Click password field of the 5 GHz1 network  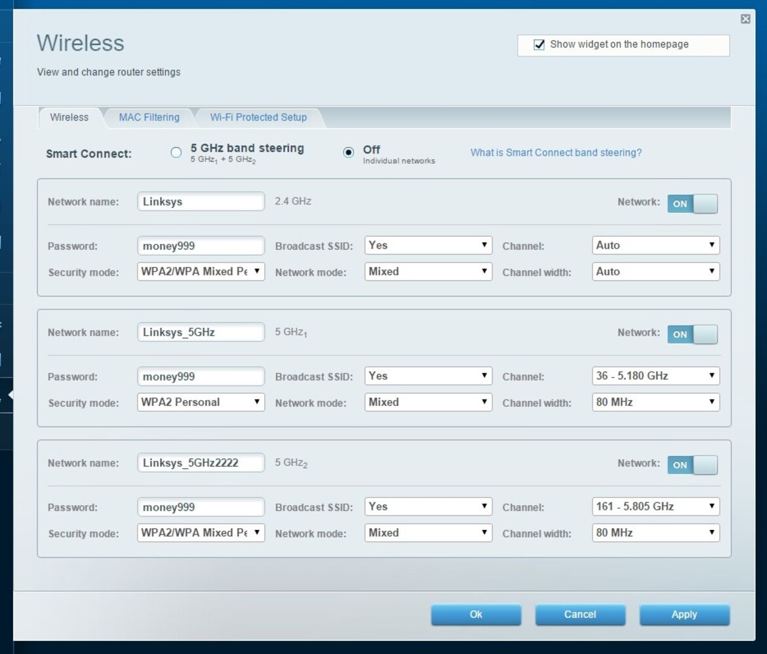(201, 377)
